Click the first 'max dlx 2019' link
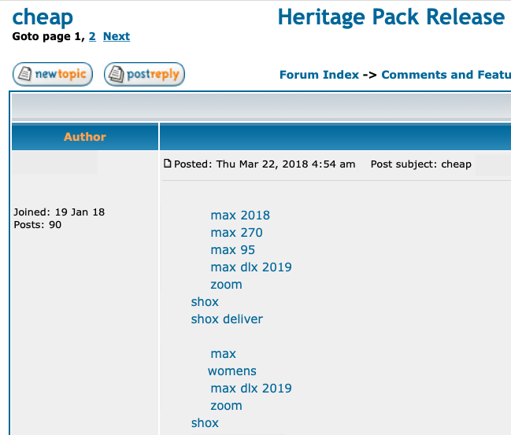The width and height of the screenshot is (511, 435). pos(251,267)
